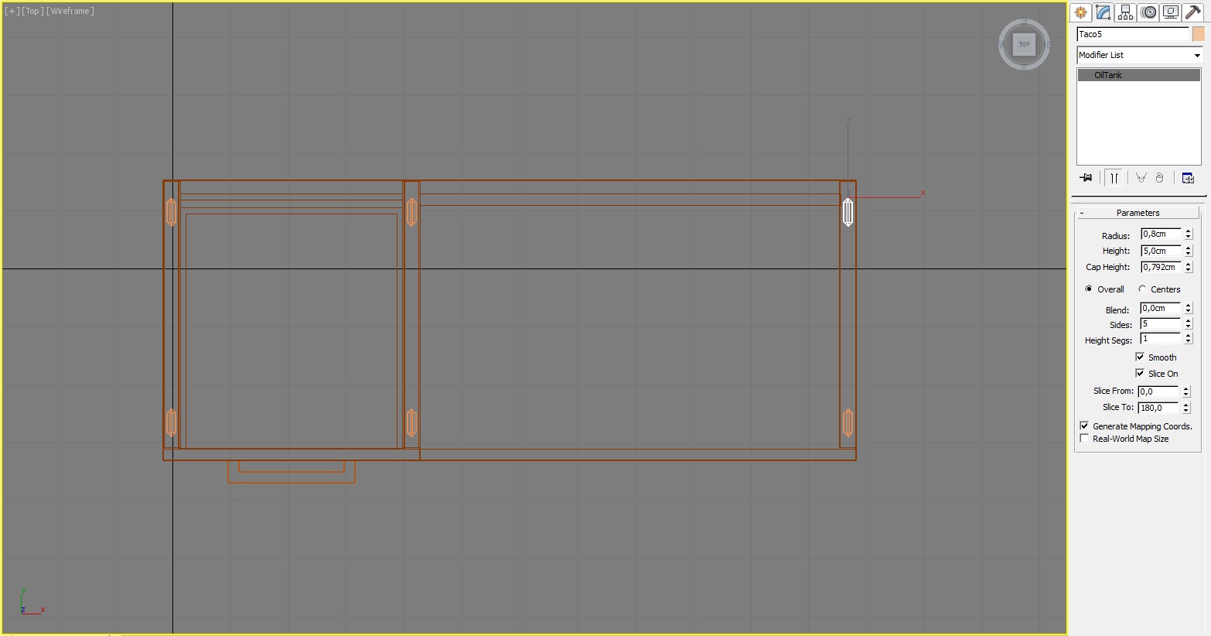Select the Centers radio button
This screenshot has height=636, width=1211.
click(1141, 288)
